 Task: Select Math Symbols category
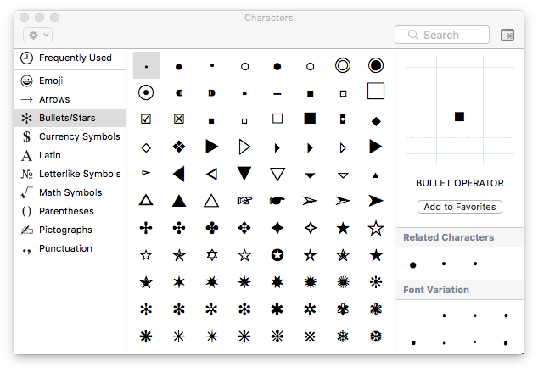tap(70, 192)
